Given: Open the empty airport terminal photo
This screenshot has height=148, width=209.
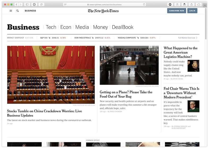Looking at the screenshot, I should (x=129, y=65).
